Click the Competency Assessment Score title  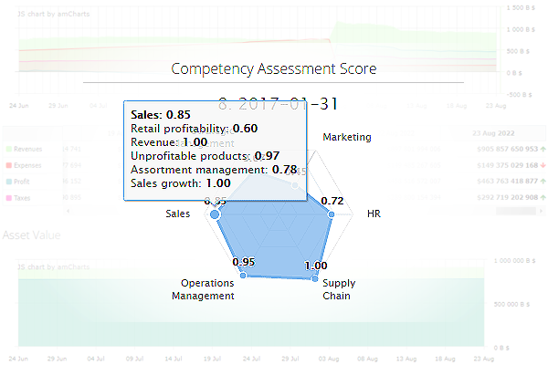click(x=274, y=68)
